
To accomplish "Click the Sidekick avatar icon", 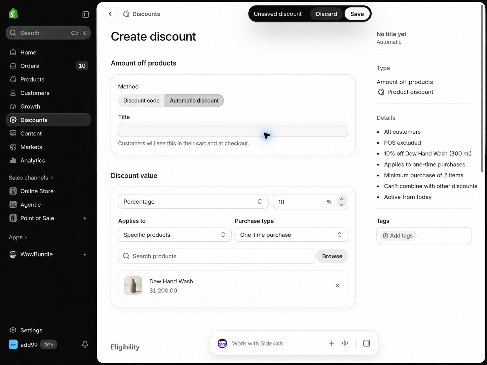I will tap(222, 343).
